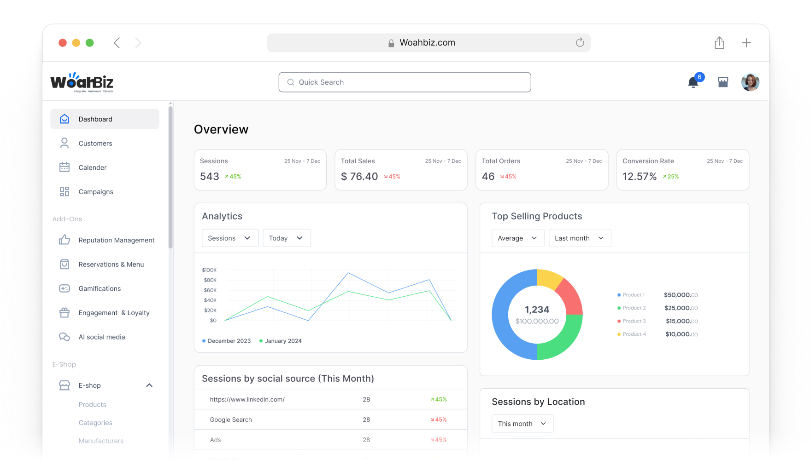Open the user profile avatar
Screen dimensions: 810x460
point(750,82)
